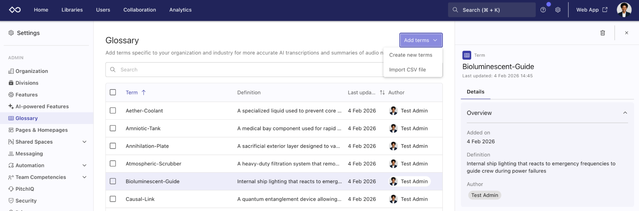
Task: Close the term details panel
Action: [x=627, y=33]
